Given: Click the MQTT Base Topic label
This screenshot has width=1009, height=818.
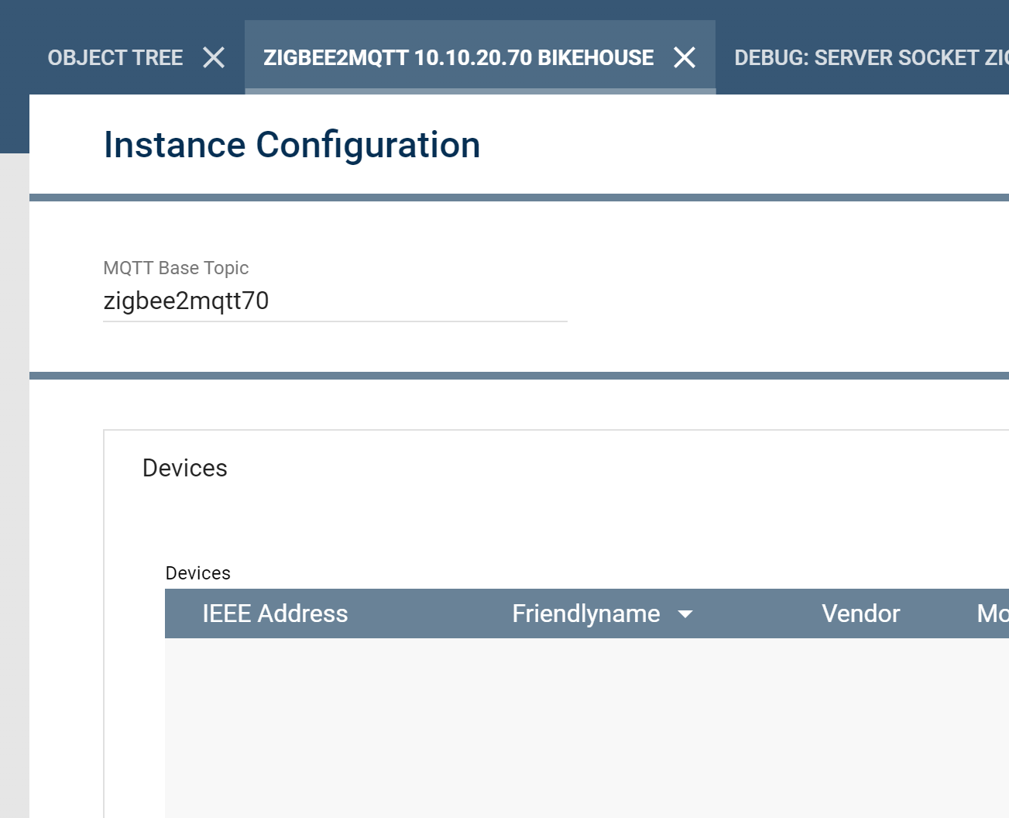Looking at the screenshot, I should tap(176, 268).
